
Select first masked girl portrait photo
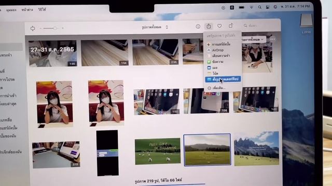(54, 104)
